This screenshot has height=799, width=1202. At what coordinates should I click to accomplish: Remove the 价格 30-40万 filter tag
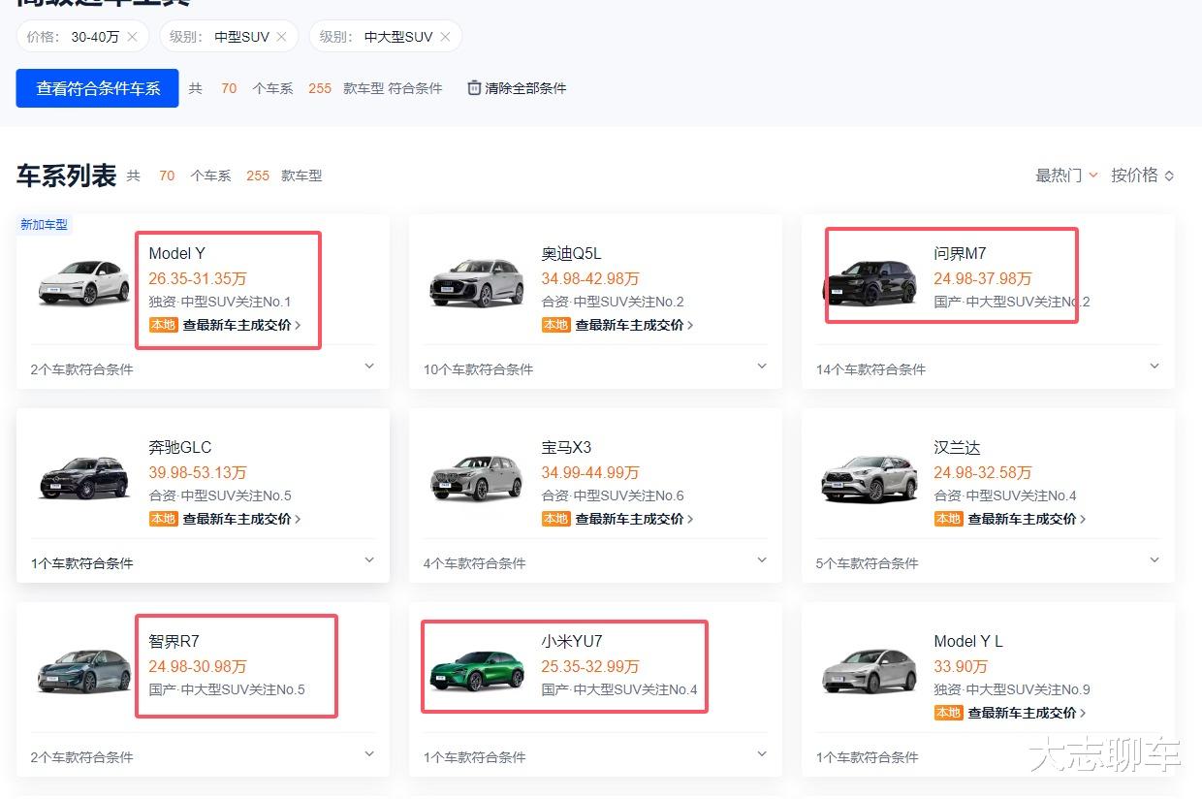[133, 37]
